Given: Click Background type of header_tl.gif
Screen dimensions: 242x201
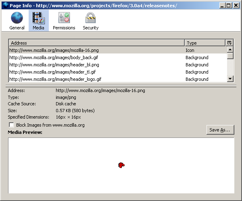Looking at the screenshot, I should click(x=197, y=72).
